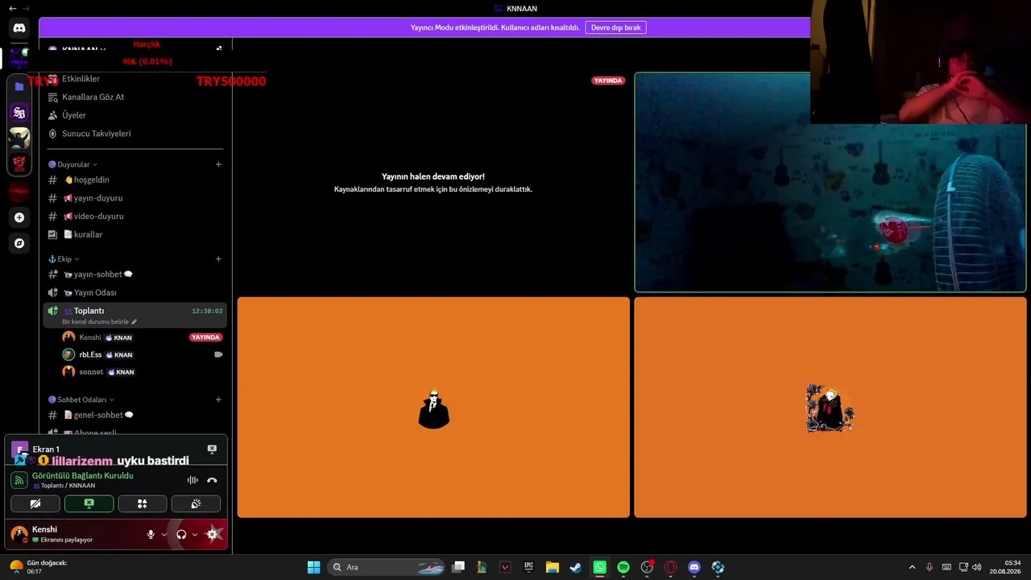The width and height of the screenshot is (1031, 580).
Task: Disconnect from the voice call
Action: click(x=212, y=480)
